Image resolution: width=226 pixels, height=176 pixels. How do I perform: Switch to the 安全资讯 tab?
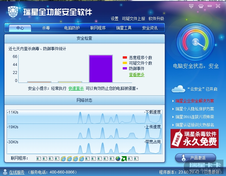tap(150, 28)
